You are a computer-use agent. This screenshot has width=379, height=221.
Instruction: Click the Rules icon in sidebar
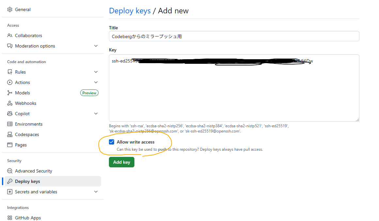point(10,72)
